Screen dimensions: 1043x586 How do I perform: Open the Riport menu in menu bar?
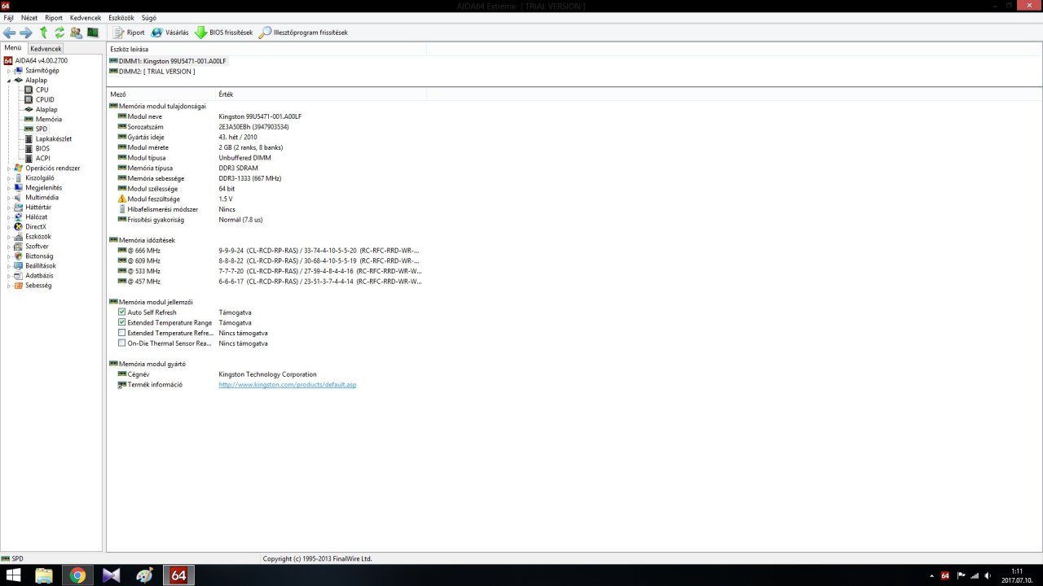point(54,18)
